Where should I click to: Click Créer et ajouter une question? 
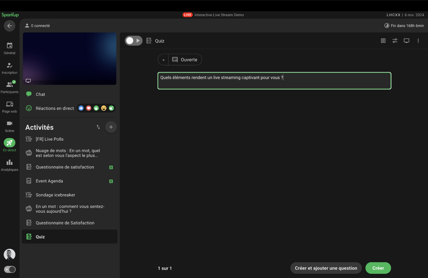326,268
